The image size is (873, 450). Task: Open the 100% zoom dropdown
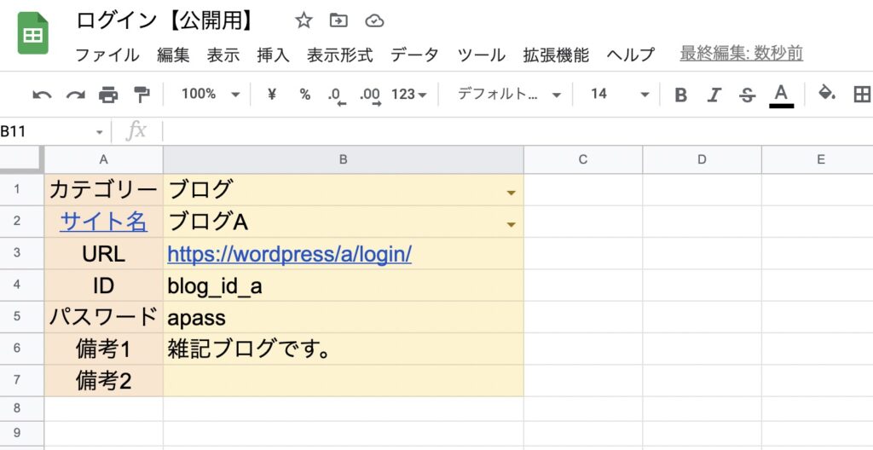coord(211,94)
